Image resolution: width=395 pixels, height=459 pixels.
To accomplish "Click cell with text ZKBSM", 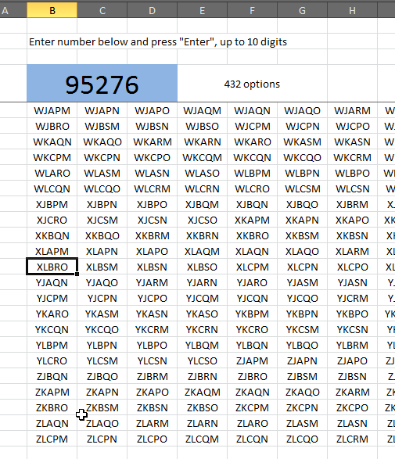I will pyautogui.click(x=102, y=407).
